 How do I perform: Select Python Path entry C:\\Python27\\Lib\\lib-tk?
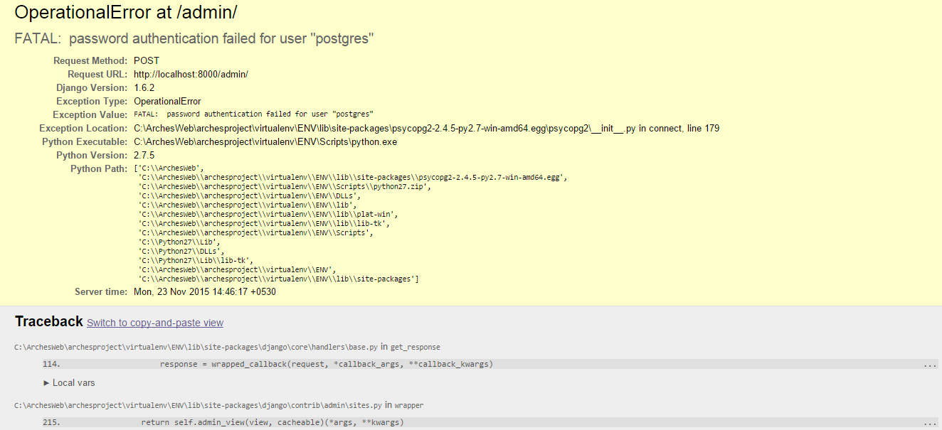click(196, 261)
